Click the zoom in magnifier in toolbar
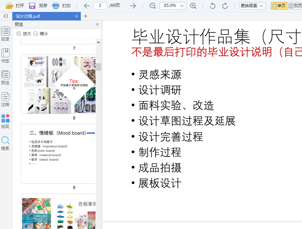Viewport: 302px width, 229px height. click(x=193, y=5)
